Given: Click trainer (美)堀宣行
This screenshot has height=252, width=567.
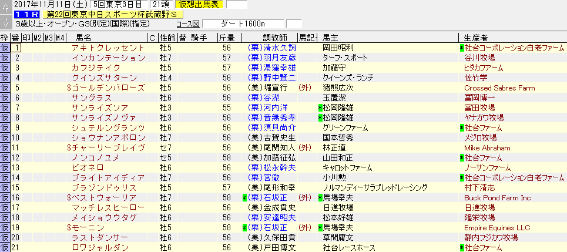Looking at the screenshot, I should coord(268,88).
